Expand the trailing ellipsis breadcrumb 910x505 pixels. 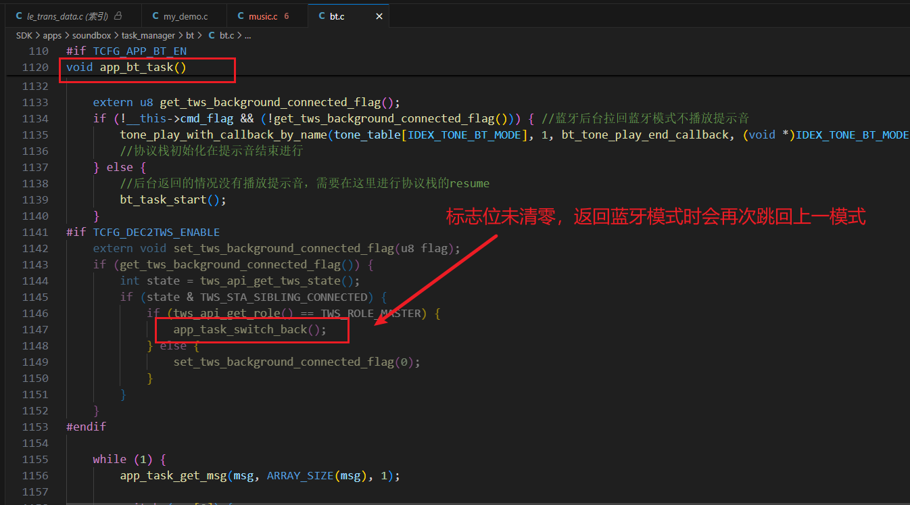247,35
